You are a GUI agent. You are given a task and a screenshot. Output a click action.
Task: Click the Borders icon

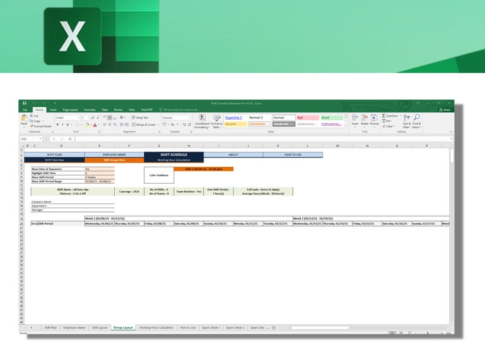point(78,125)
